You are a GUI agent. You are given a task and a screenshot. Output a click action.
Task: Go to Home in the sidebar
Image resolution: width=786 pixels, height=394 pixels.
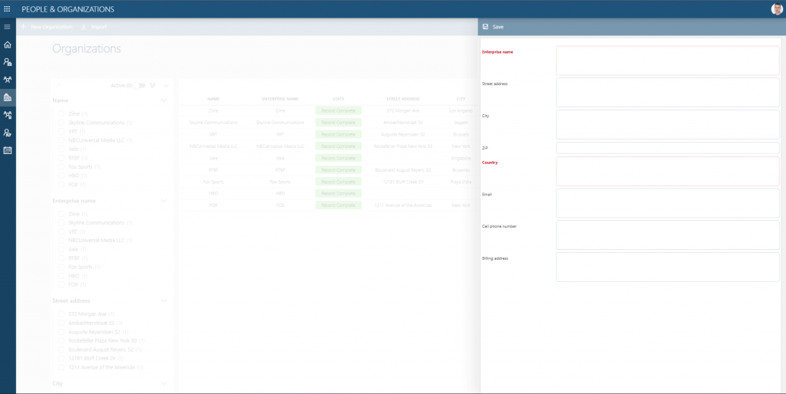[x=8, y=44]
